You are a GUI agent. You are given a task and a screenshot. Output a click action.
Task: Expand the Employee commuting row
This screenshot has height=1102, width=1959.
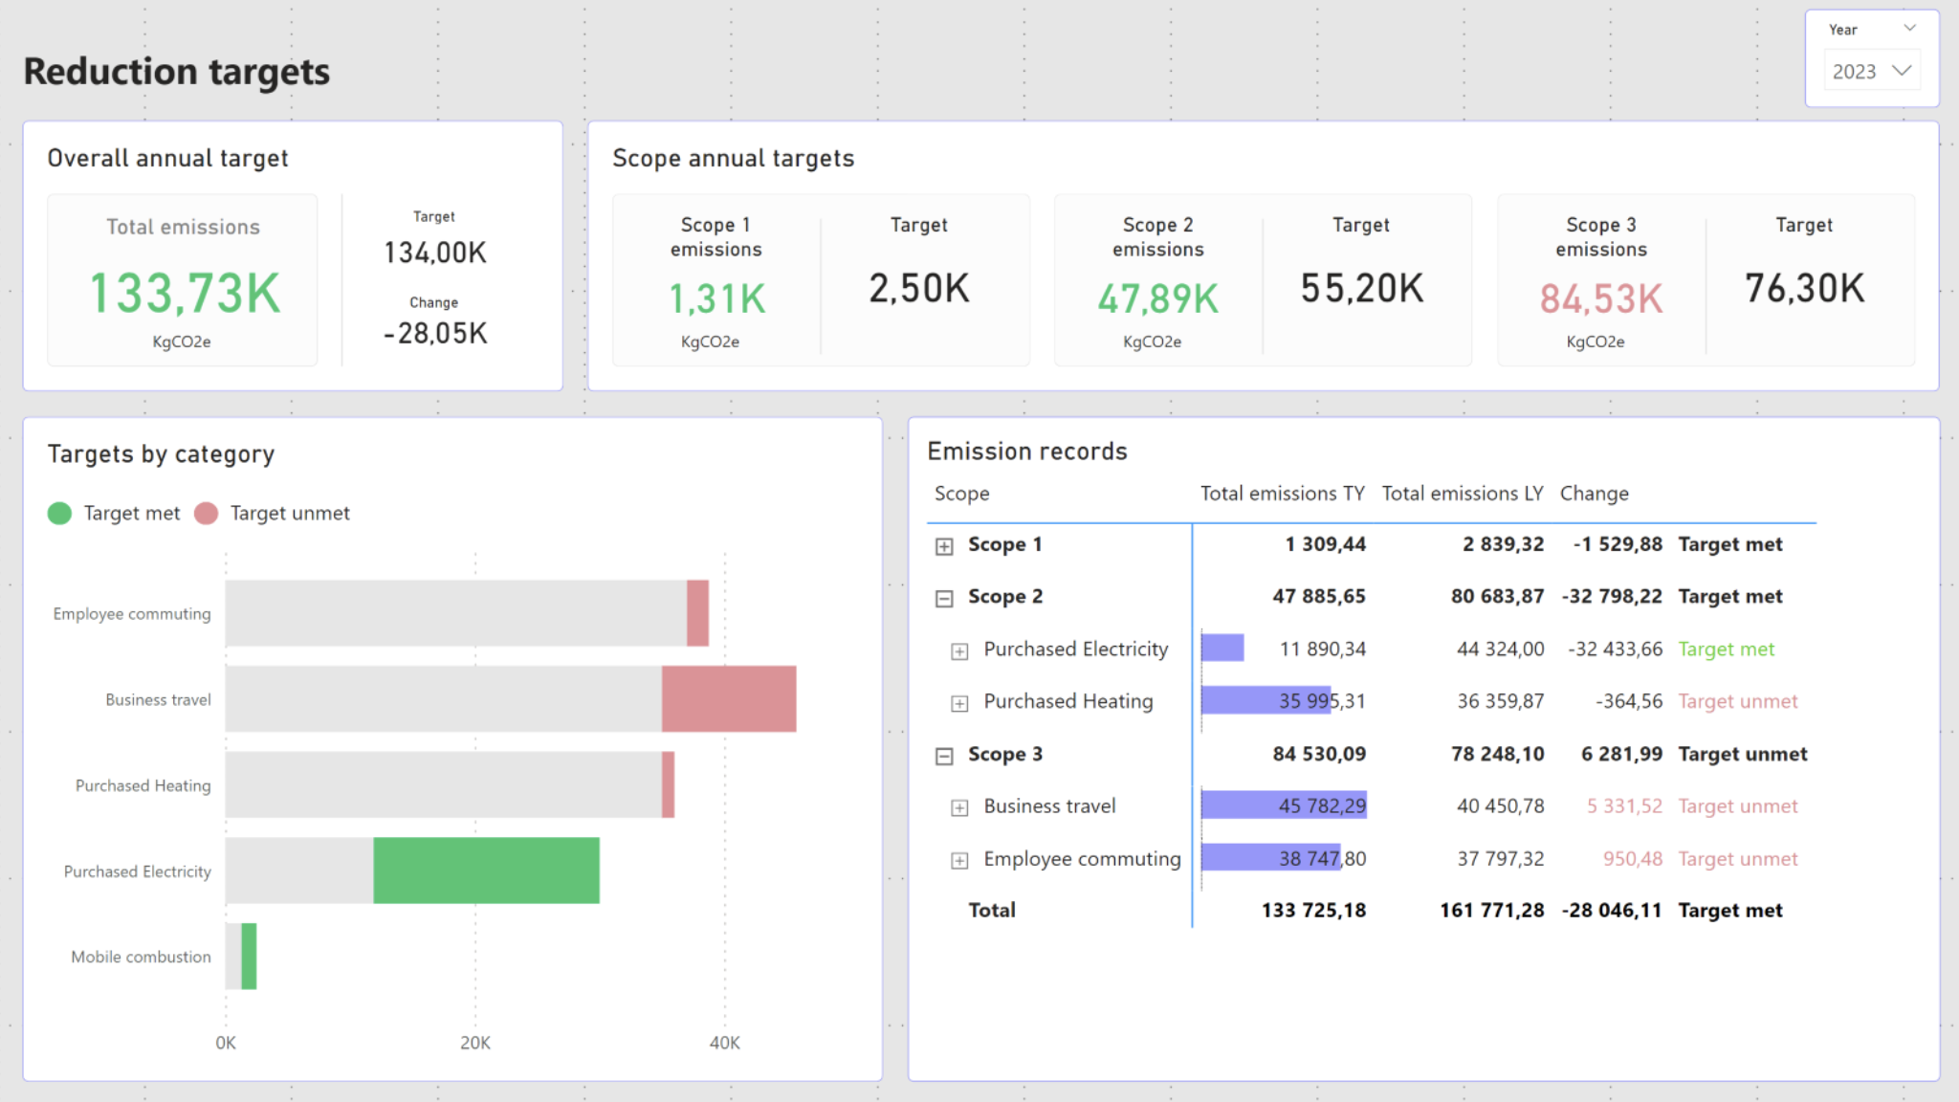tap(959, 861)
